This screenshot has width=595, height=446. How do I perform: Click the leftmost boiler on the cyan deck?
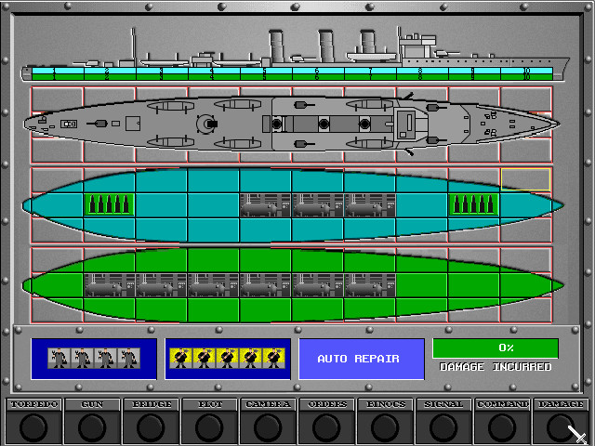(265, 204)
